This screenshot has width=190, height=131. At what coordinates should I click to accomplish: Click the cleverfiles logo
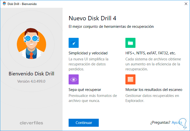(31, 123)
